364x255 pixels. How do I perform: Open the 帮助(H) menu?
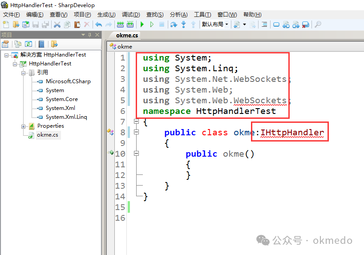(x=252, y=15)
